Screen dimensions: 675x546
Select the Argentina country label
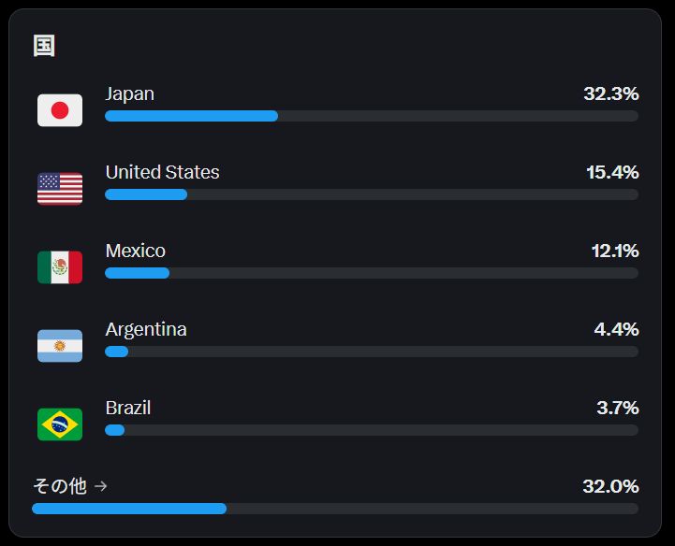(x=146, y=330)
